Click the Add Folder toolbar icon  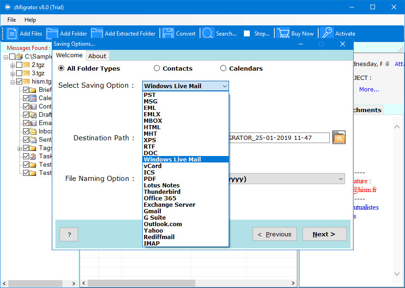52,34
